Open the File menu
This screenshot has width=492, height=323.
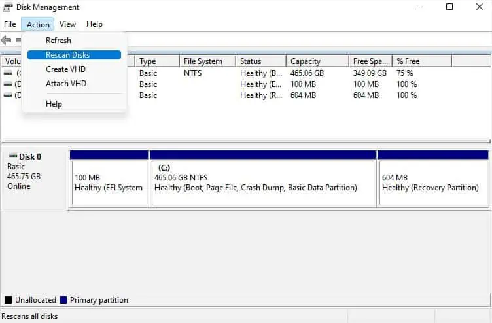point(10,24)
